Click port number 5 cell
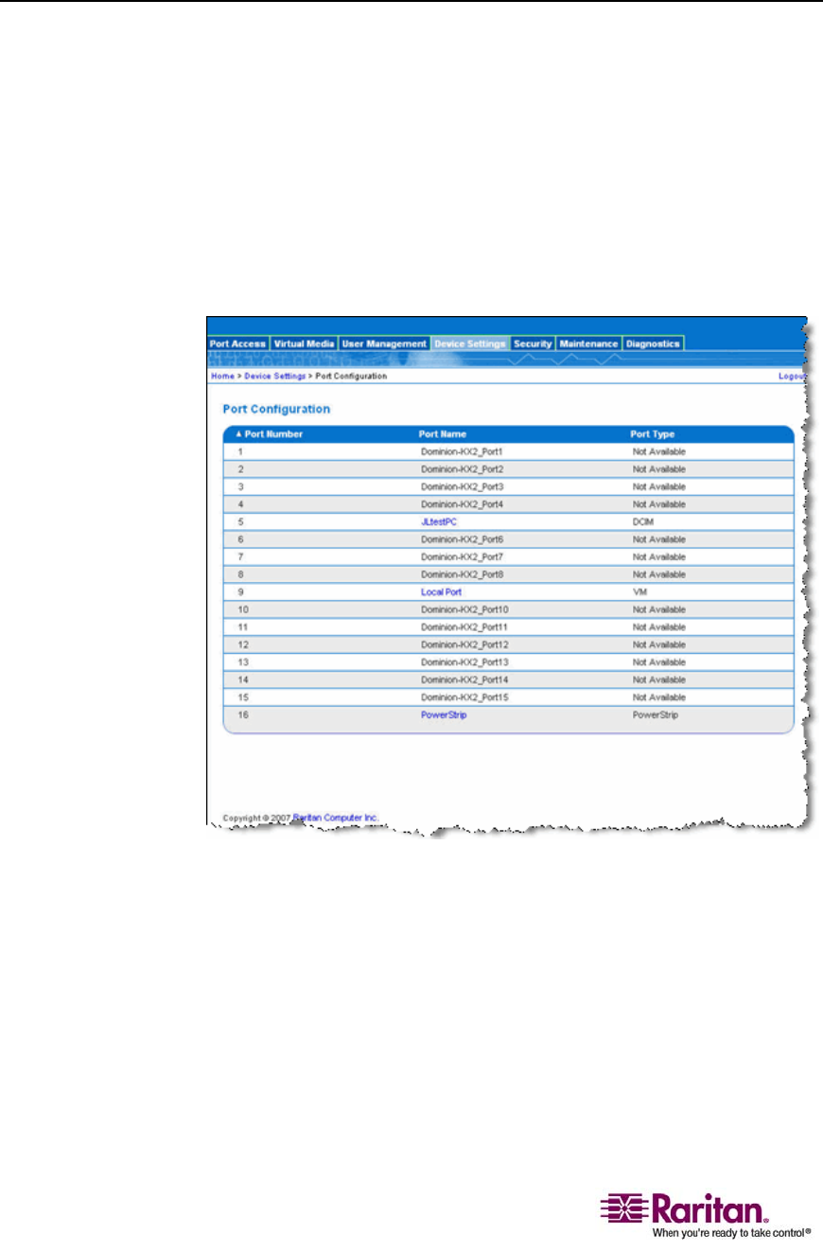823x1251 pixels. (x=240, y=521)
